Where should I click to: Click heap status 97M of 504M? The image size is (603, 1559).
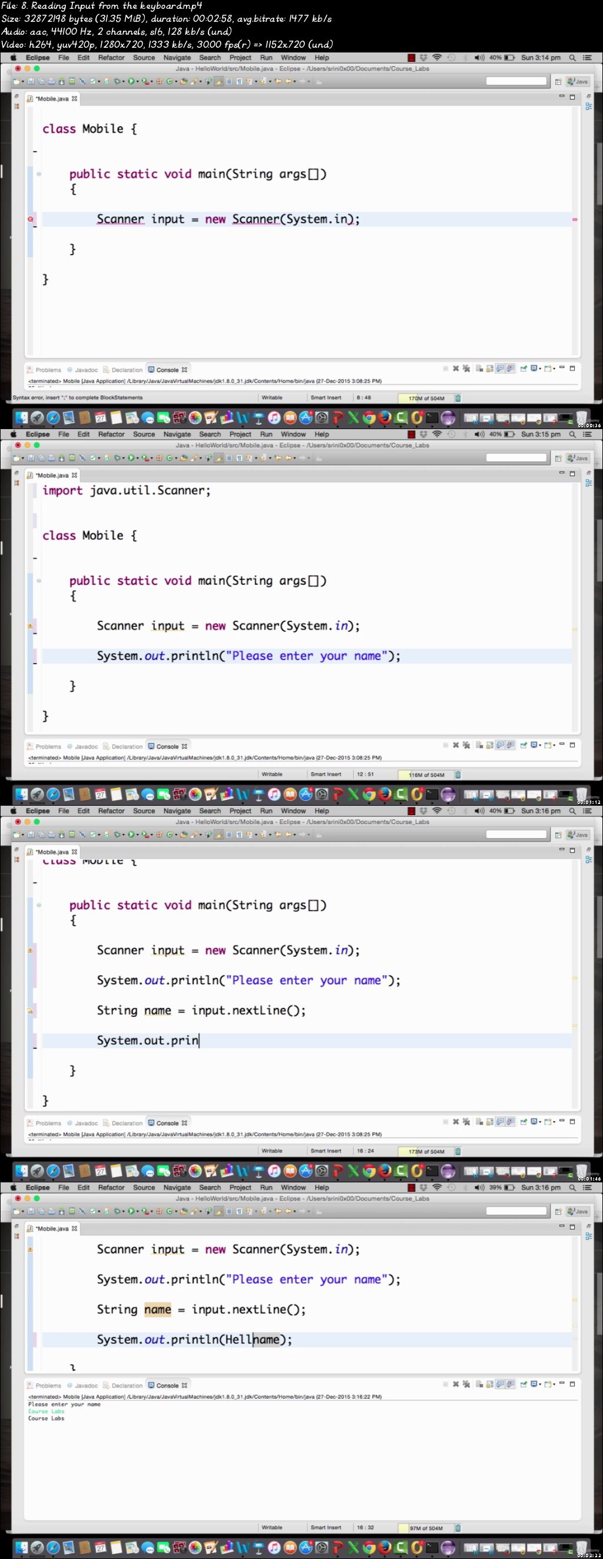click(426, 1528)
